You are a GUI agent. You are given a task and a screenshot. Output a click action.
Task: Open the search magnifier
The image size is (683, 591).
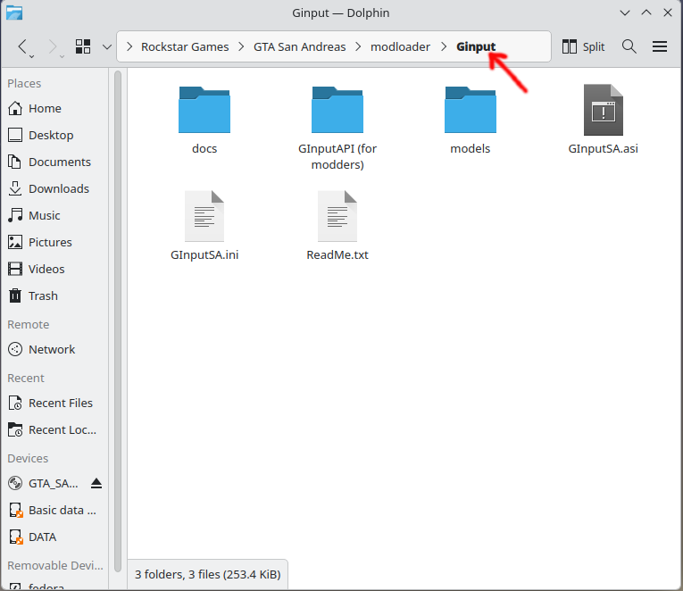[x=629, y=46]
